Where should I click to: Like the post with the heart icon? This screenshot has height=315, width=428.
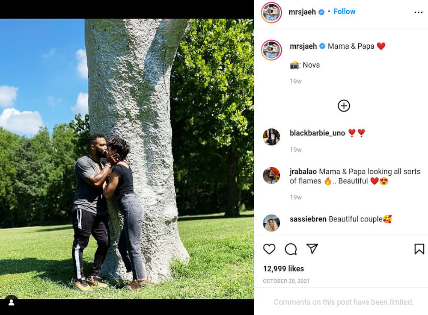269,249
